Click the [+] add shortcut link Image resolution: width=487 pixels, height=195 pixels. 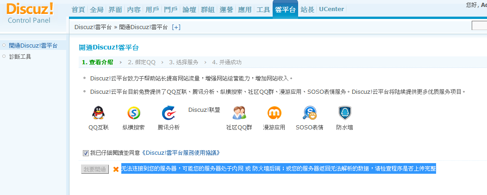point(176,27)
